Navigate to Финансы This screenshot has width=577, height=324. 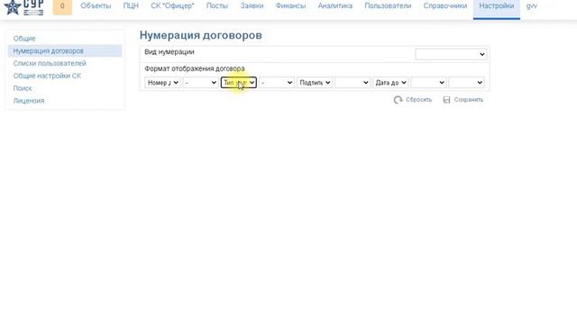[290, 6]
